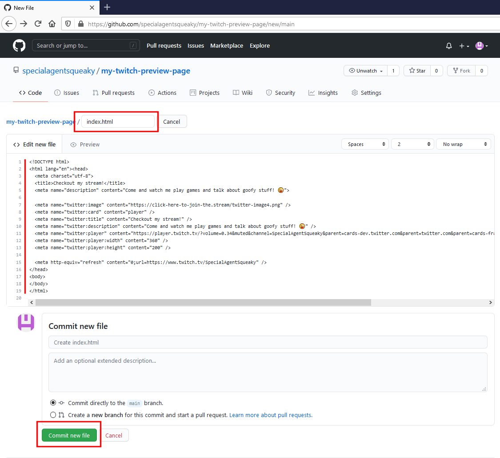
Task: Open the No wrap dropdown
Action: [463, 144]
